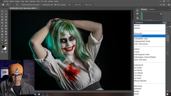Select the Lasso tool

[x=2, y=14]
